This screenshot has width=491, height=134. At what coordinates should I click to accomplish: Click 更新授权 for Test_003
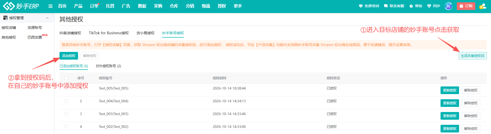click(x=450, y=116)
